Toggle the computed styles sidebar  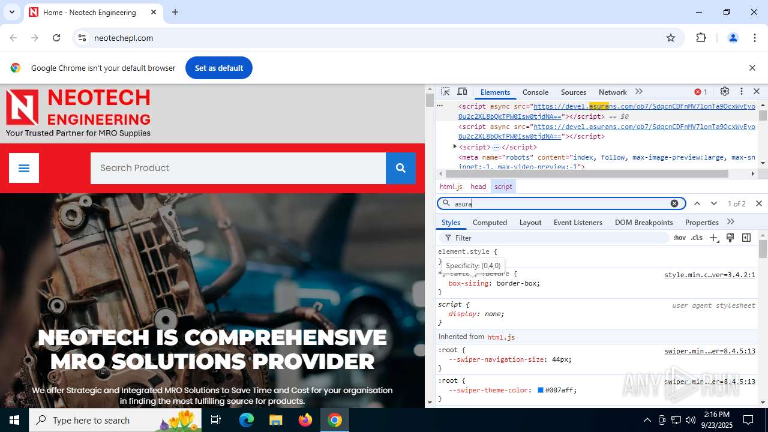point(746,238)
